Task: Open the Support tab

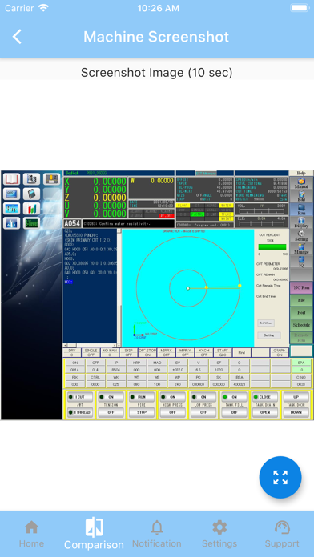Action: point(282,534)
